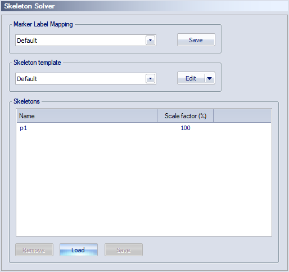Click the Skeleton template group label
289x272 pixels.
(37, 63)
